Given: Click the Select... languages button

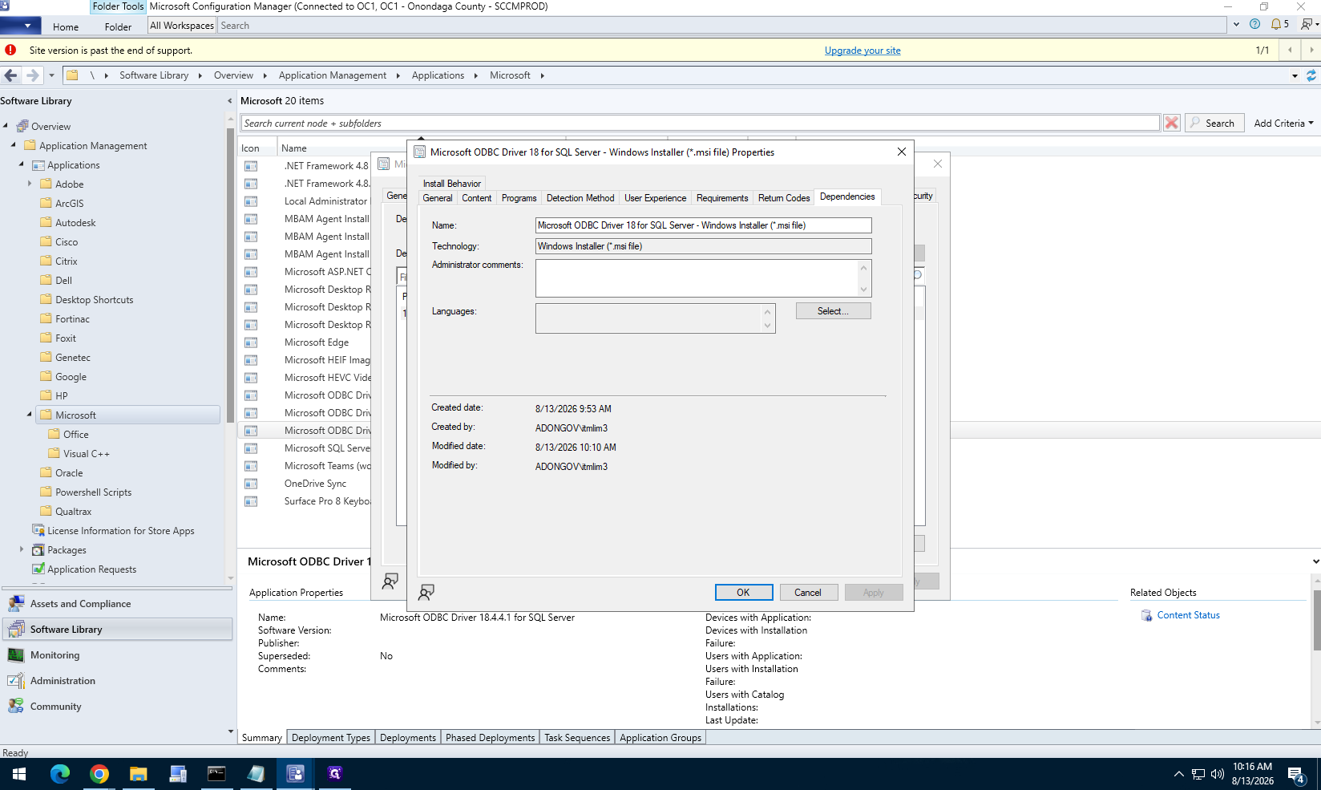Looking at the screenshot, I should [833, 311].
